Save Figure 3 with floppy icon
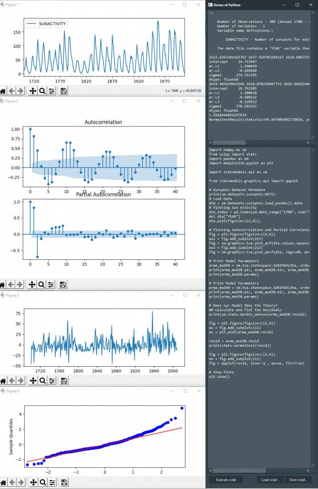 [x=64, y=381]
